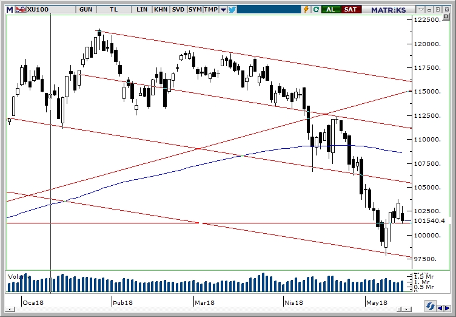Open the triangle window menu dropdown
Image resolution: width=456 pixels, height=317 pixels.
[420, 10]
